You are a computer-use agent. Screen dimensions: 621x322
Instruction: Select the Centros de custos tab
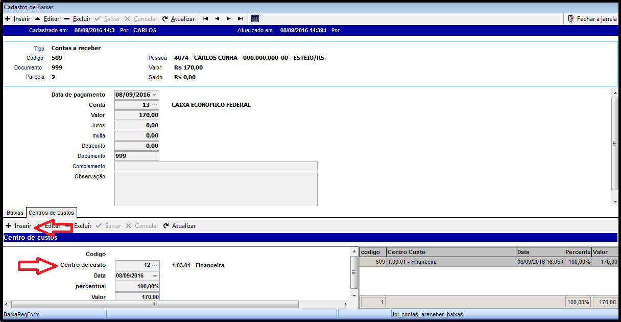click(51, 213)
